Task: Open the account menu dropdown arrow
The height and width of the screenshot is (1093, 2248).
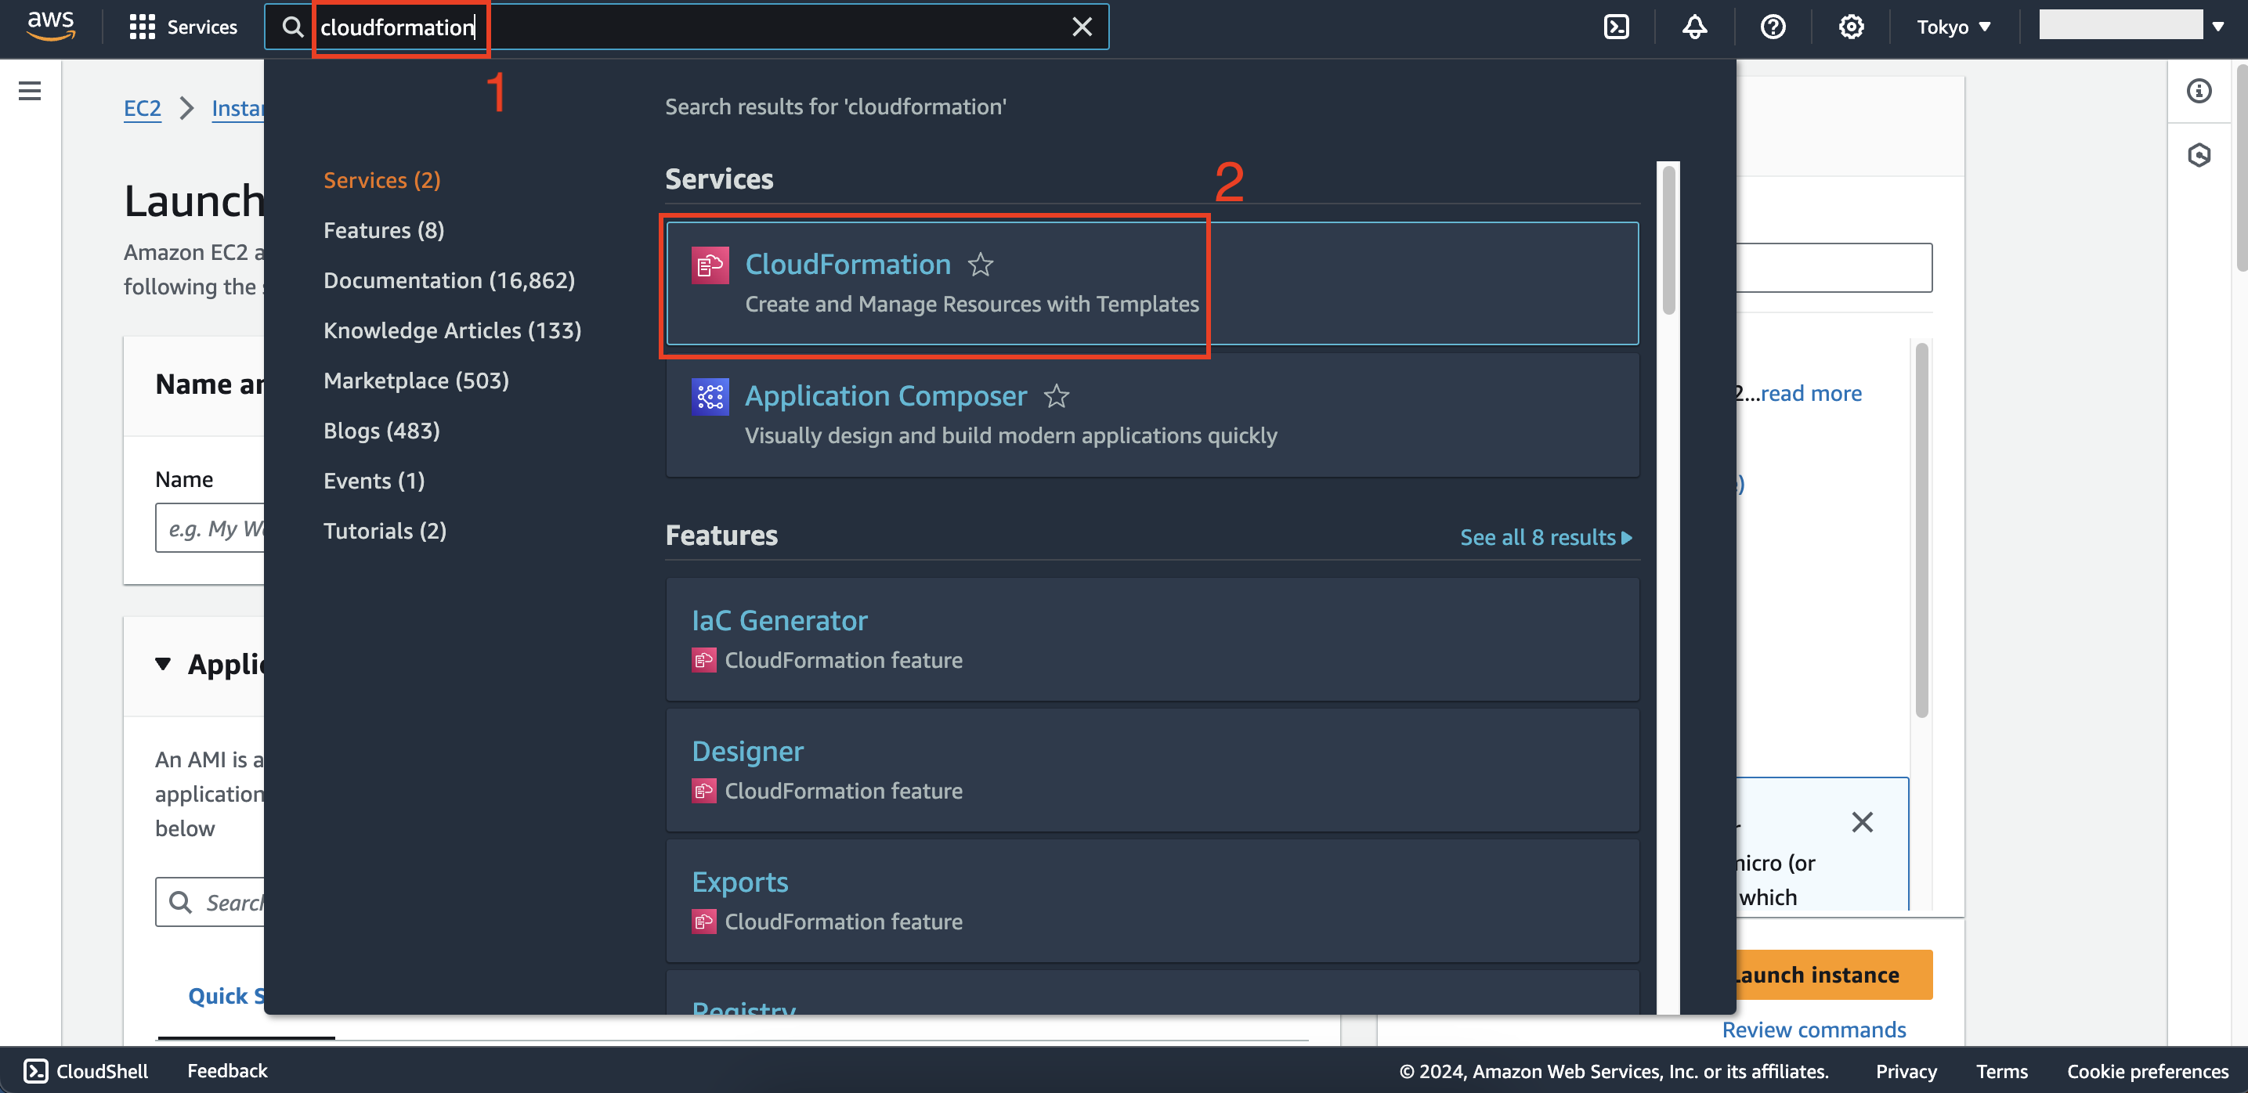Action: (x=2217, y=27)
